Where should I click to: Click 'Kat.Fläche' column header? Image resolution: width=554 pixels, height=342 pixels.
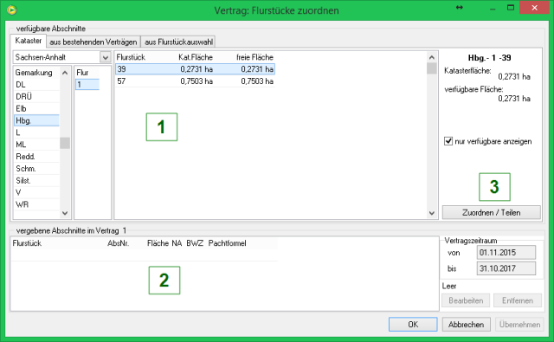196,57
